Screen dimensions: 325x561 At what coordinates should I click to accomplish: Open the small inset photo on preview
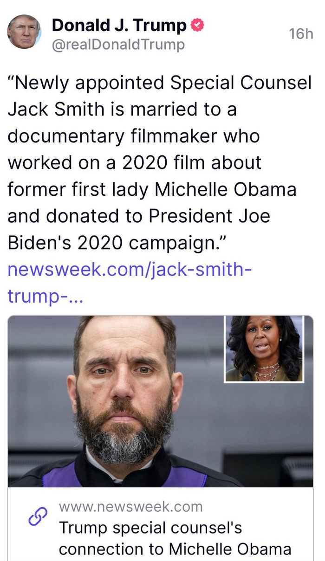point(264,349)
